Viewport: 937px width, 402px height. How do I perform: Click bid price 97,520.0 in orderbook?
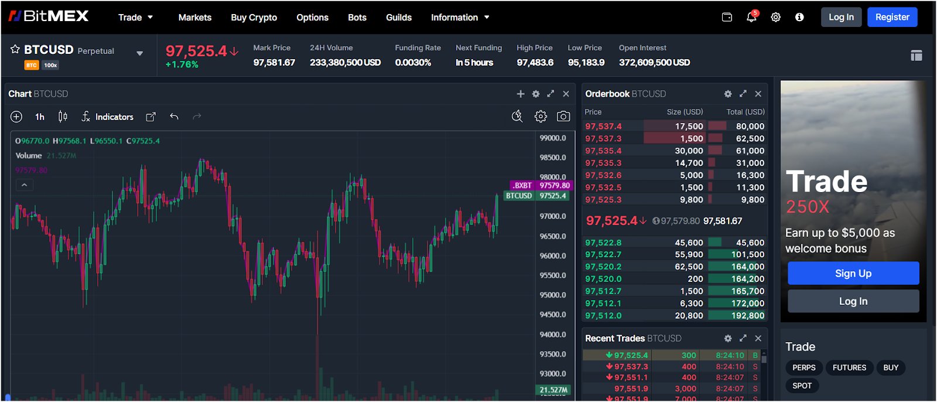pos(603,279)
